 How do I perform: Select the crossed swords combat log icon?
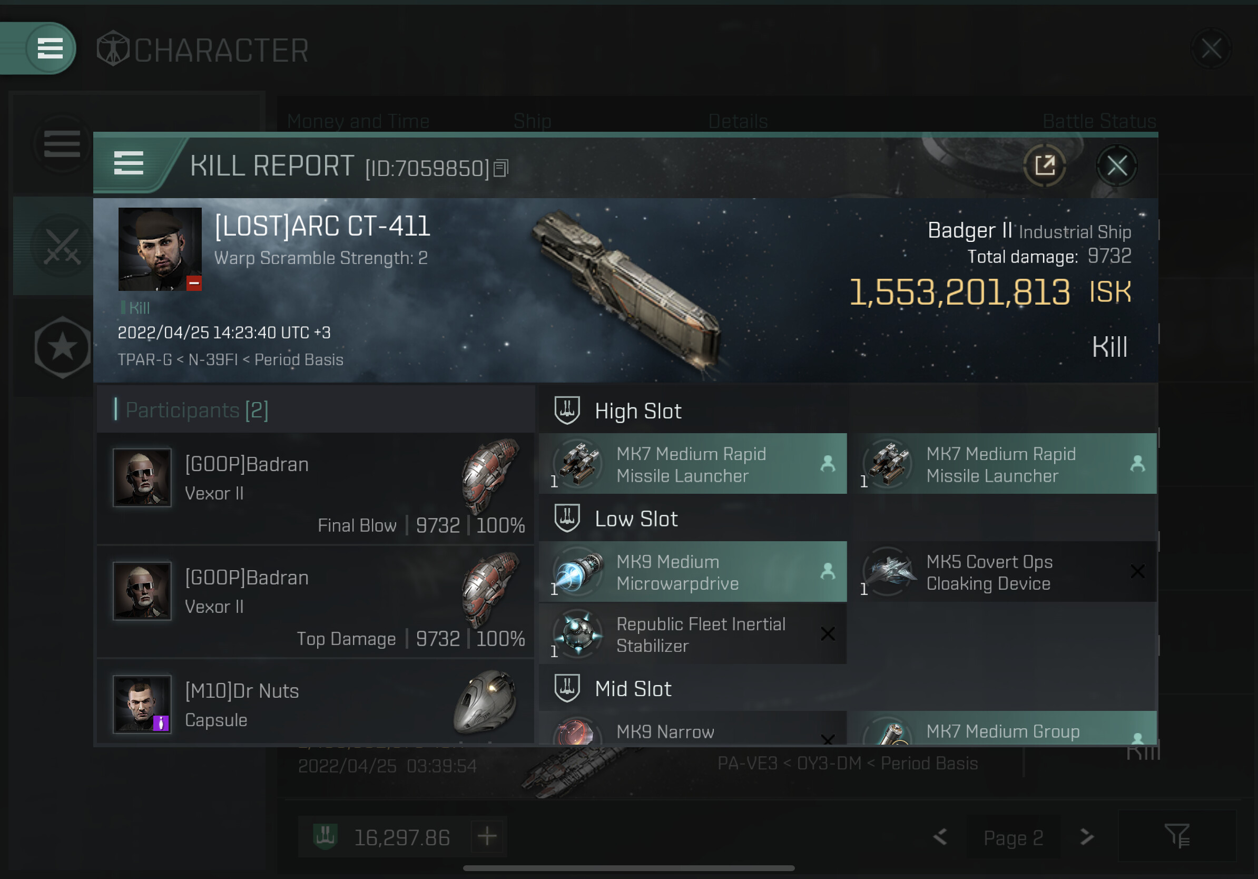[62, 247]
